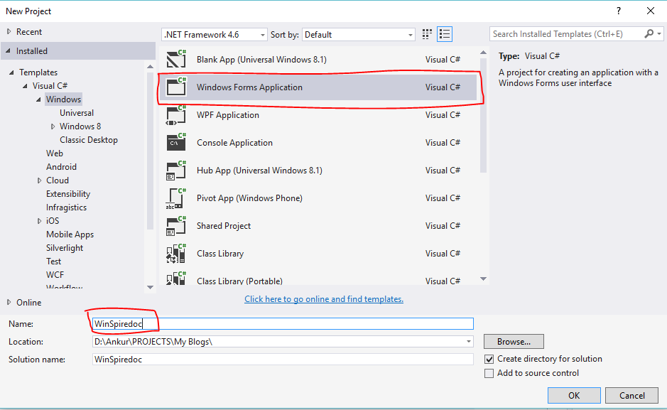Open the .NET Framework 4.6 dropdown
Screen dimensions: 667x410
coord(261,33)
